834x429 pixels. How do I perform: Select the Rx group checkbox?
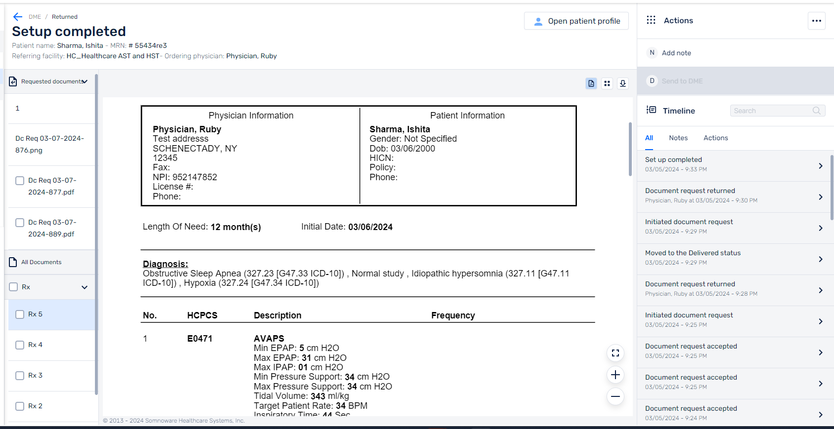[14, 287]
